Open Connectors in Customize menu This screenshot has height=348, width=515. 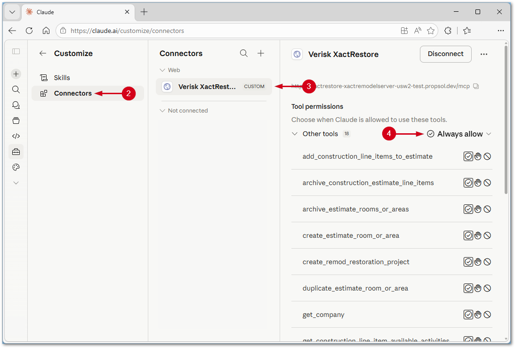pyautogui.click(x=88, y=93)
